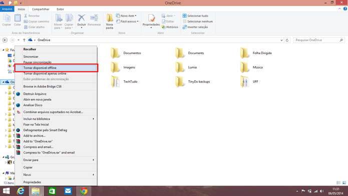Select the TinyDo backups folder
This screenshot has height=196, width=348.
coord(193,82)
